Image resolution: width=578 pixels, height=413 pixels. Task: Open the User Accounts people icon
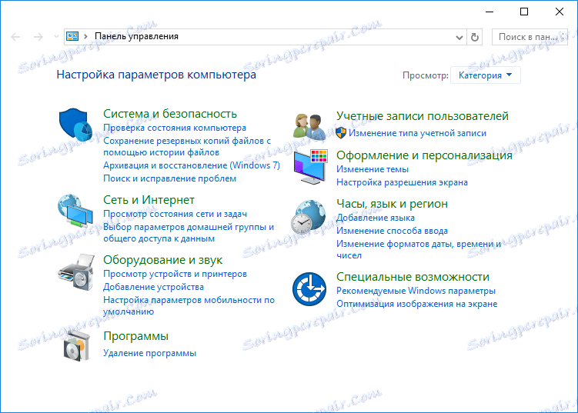(x=309, y=126)
